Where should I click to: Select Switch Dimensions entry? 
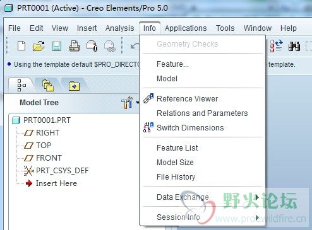point(202,128)
